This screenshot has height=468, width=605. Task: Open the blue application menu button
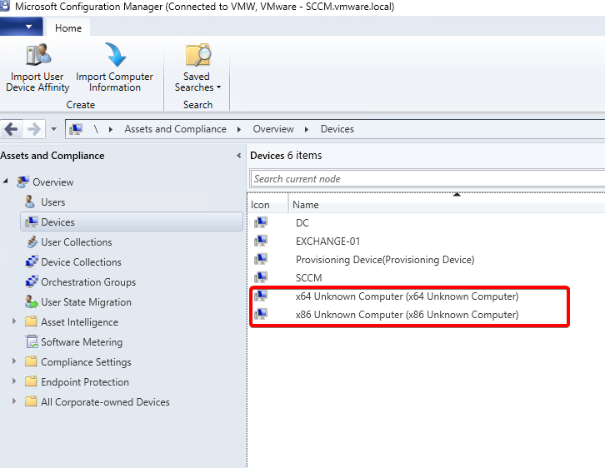22,27
